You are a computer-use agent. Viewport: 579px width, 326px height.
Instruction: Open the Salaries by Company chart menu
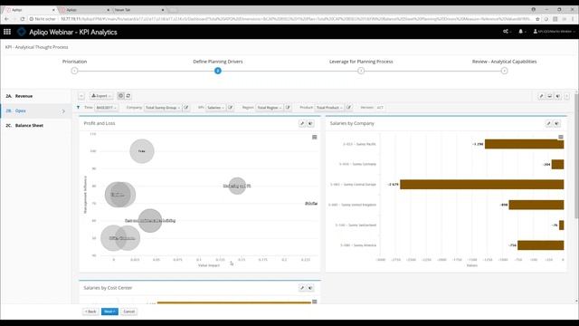click(x=561, y=137)
